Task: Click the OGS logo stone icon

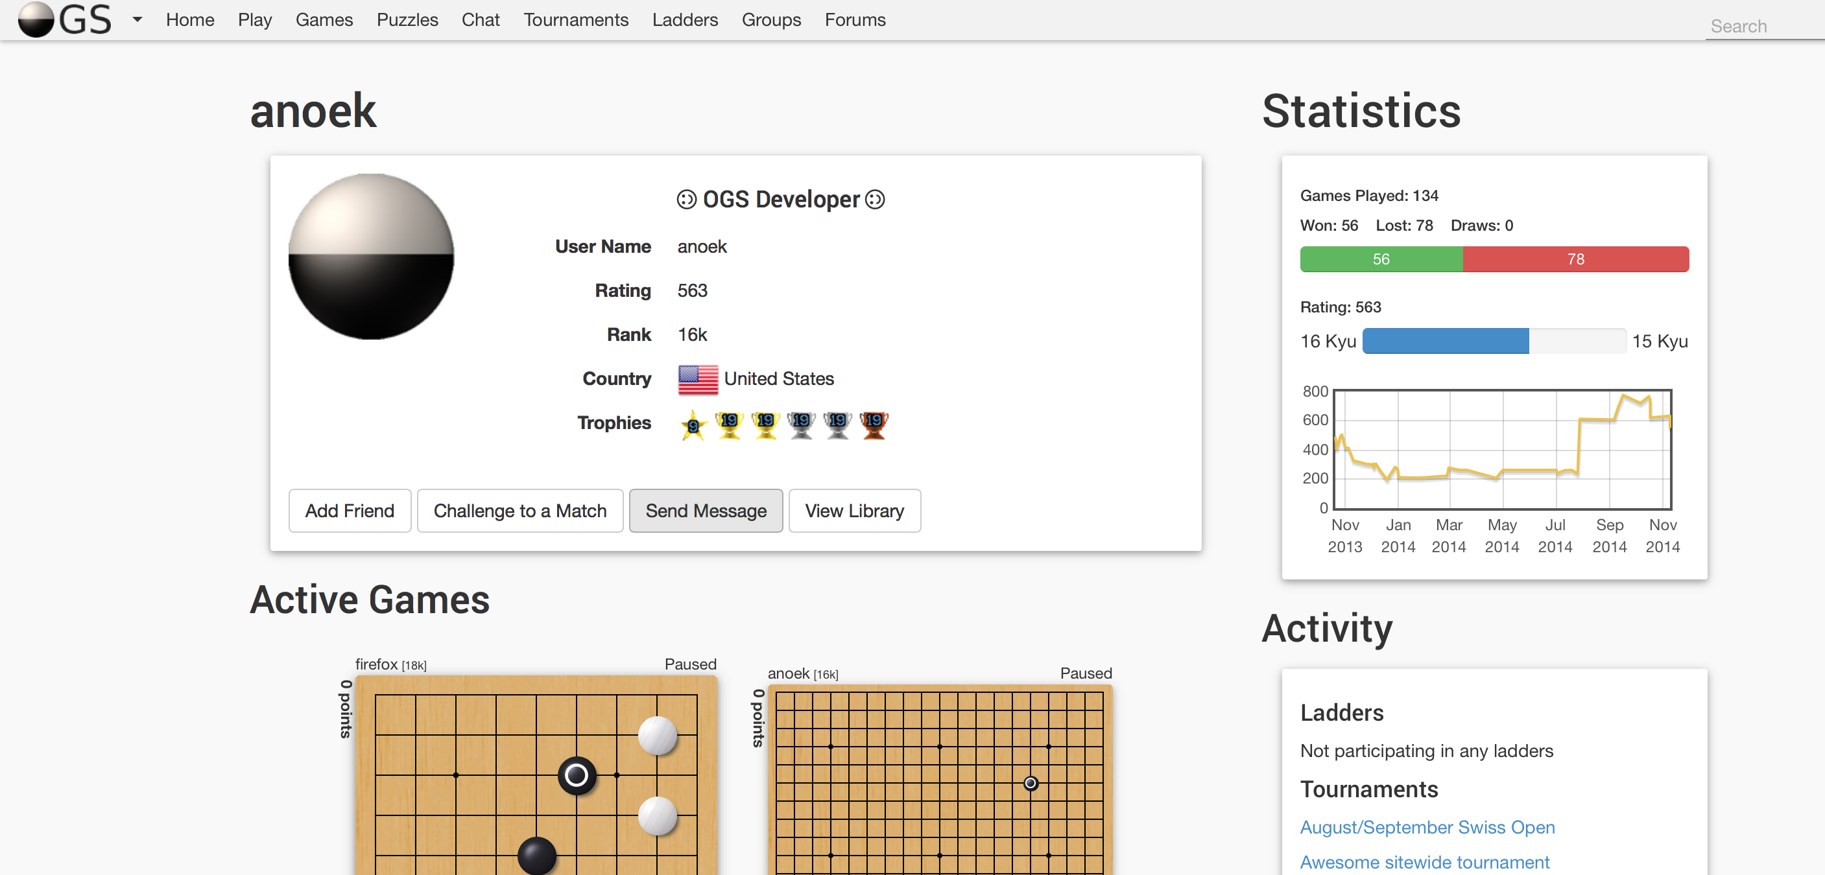Action: tap(36, 19)
